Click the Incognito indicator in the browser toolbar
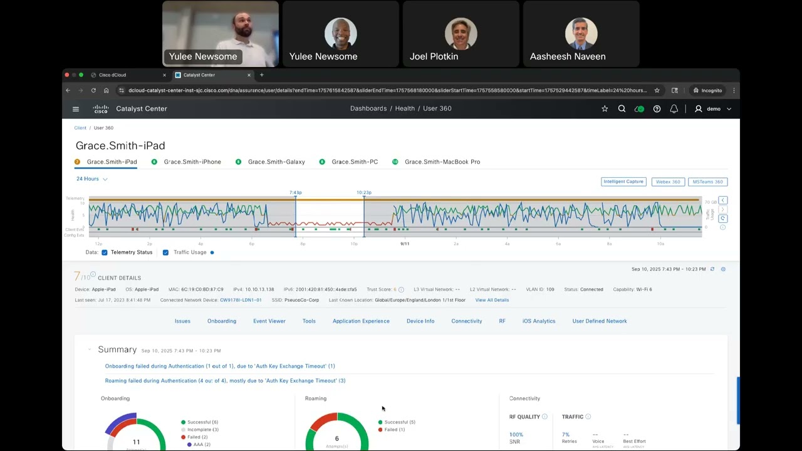Image resolution: width=802 pixels, height=451 pixels. (707, 90)
